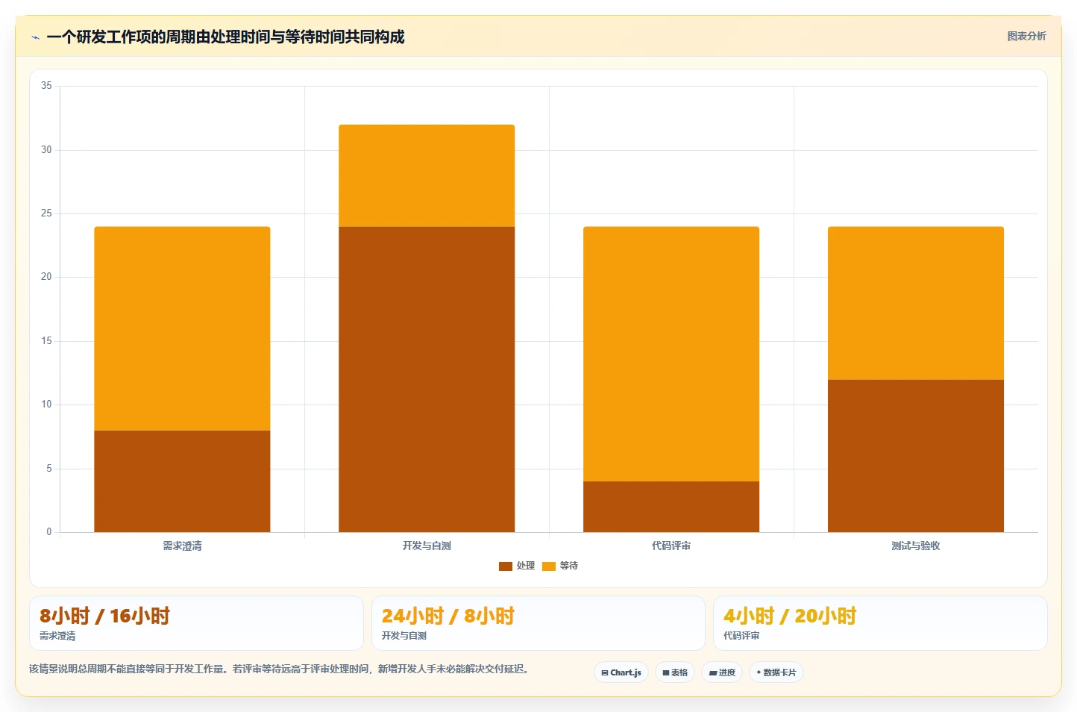Select the 需求澄清 processing bar segment
The height and width of the screenshot is (712, 1077).
click(182, 481)
